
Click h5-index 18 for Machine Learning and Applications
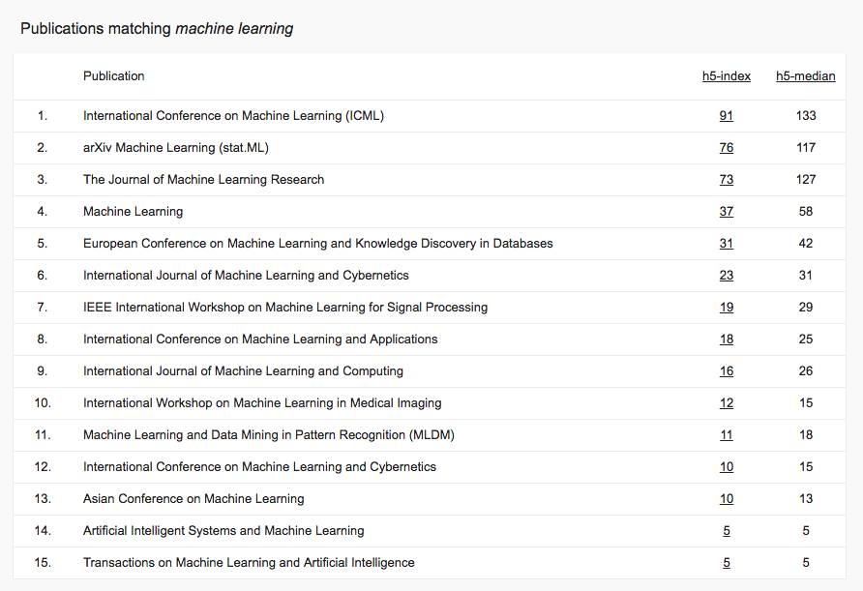pos(726,340)
